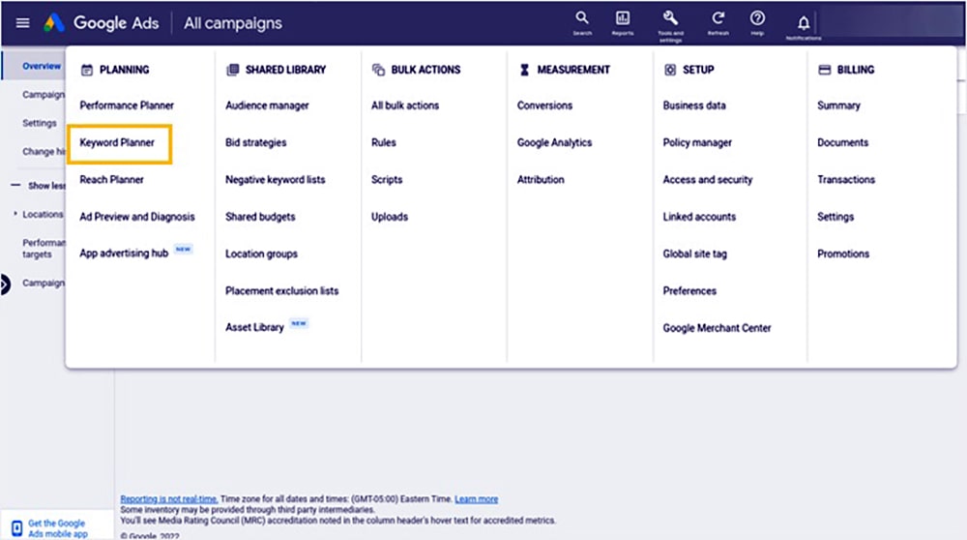Click the Setup gear icon

click(670, 70)
